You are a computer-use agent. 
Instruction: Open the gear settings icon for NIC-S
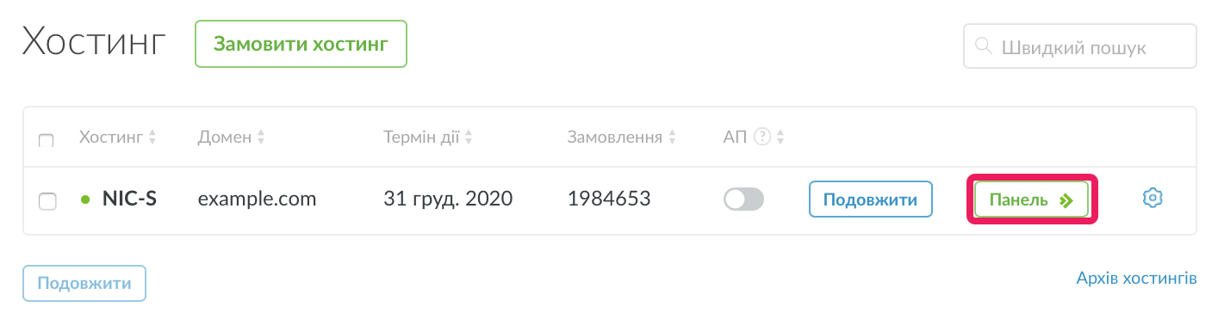coord(1153,199)
